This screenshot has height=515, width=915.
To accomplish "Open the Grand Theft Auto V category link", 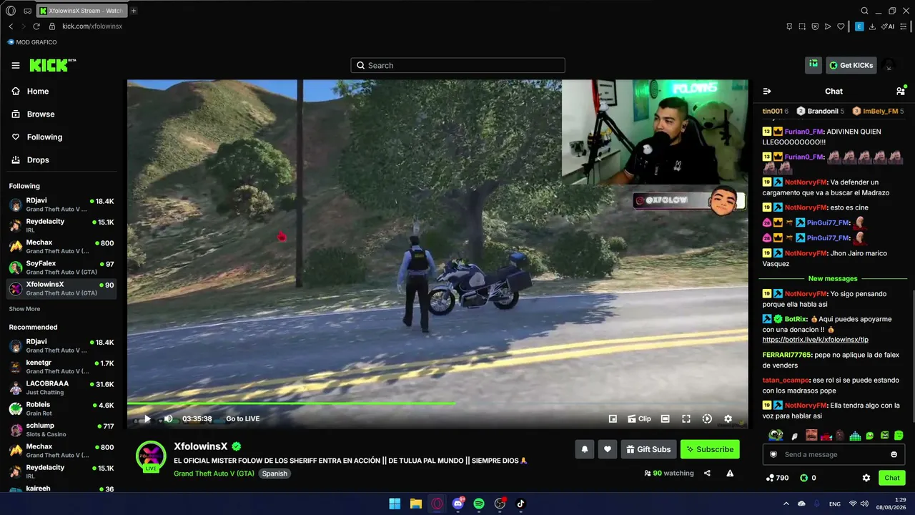I will pyautogui.click(x=214, y=474).
